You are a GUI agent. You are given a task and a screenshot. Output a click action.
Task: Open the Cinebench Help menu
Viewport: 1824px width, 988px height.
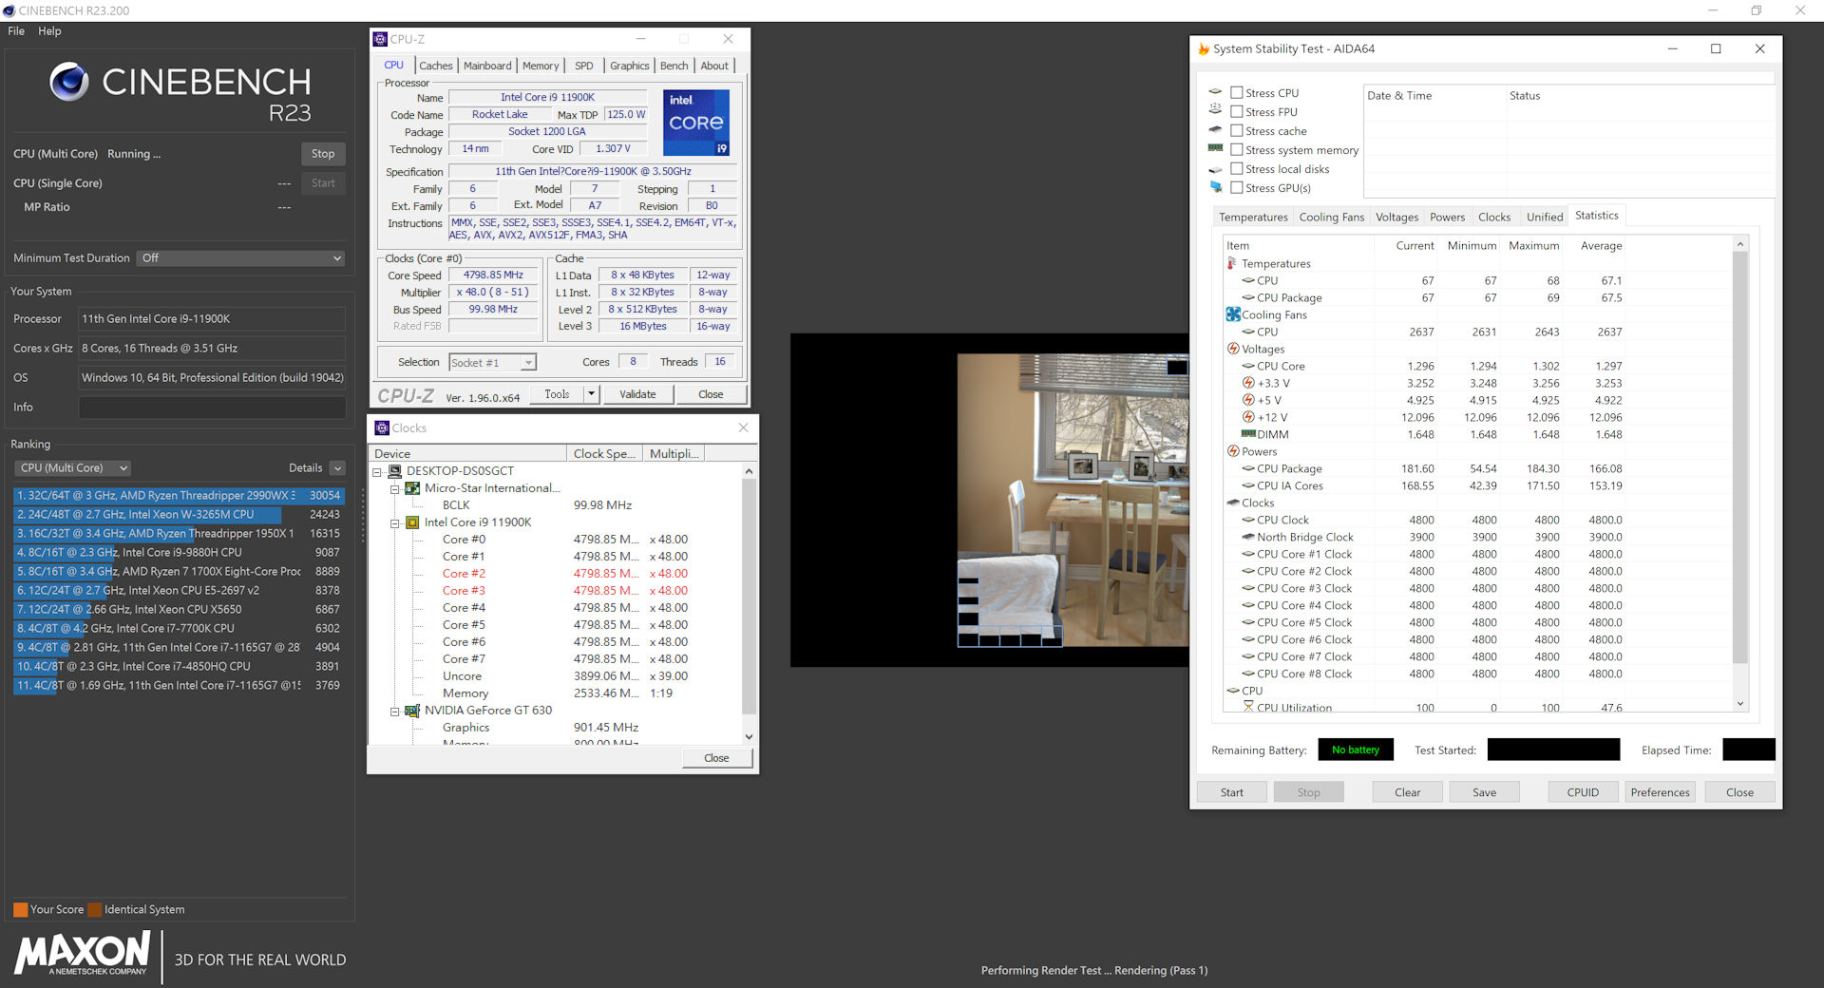tap(49, 30)
